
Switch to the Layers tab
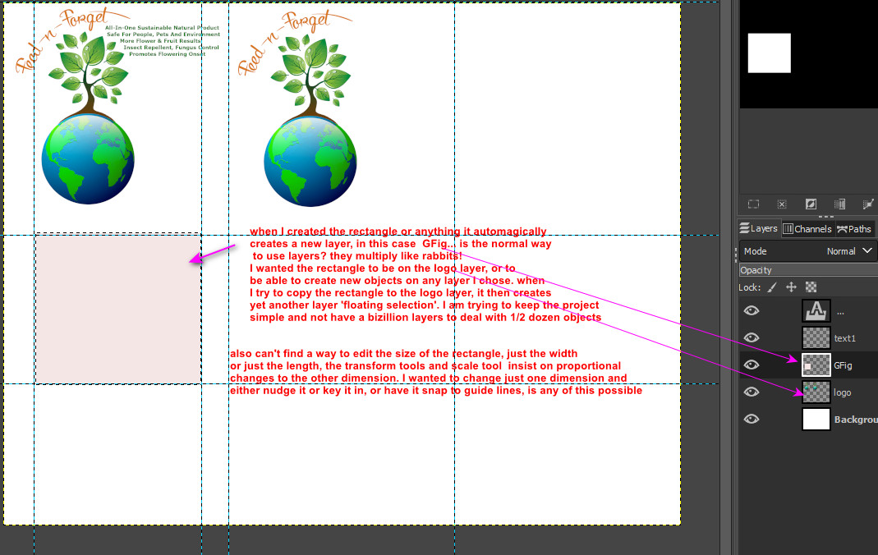click(x=759, y=228)
